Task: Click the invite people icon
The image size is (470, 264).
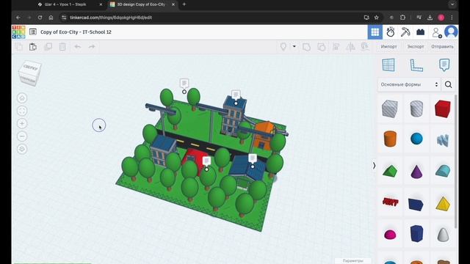Action: click(x=436, y=32)
